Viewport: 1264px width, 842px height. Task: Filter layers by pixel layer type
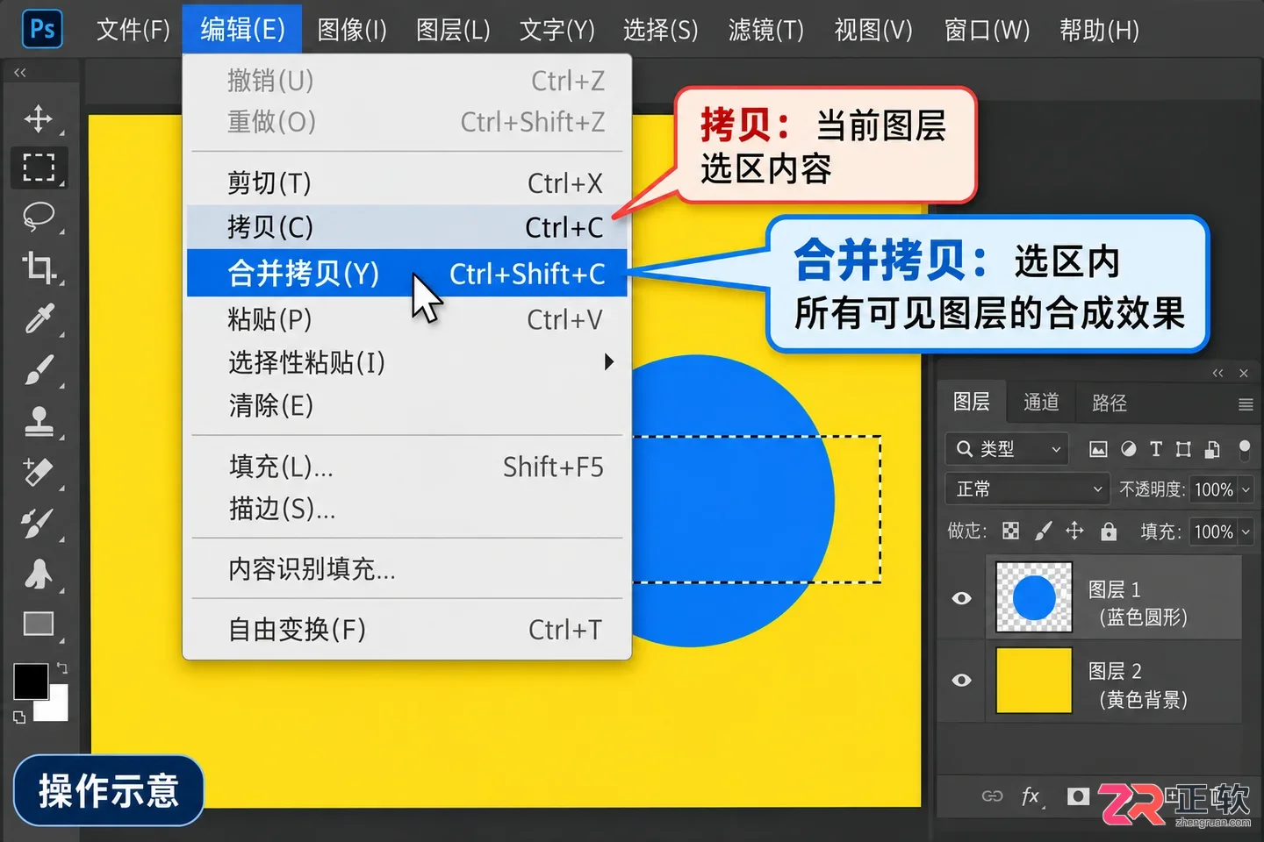1098,449
